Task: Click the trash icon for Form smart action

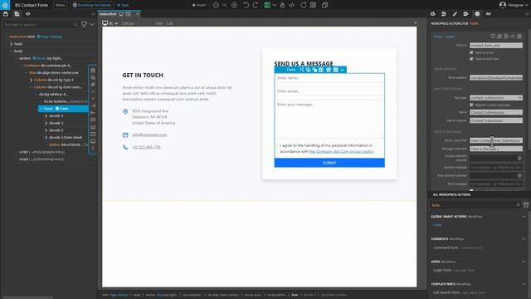Action: pos(519,37)
